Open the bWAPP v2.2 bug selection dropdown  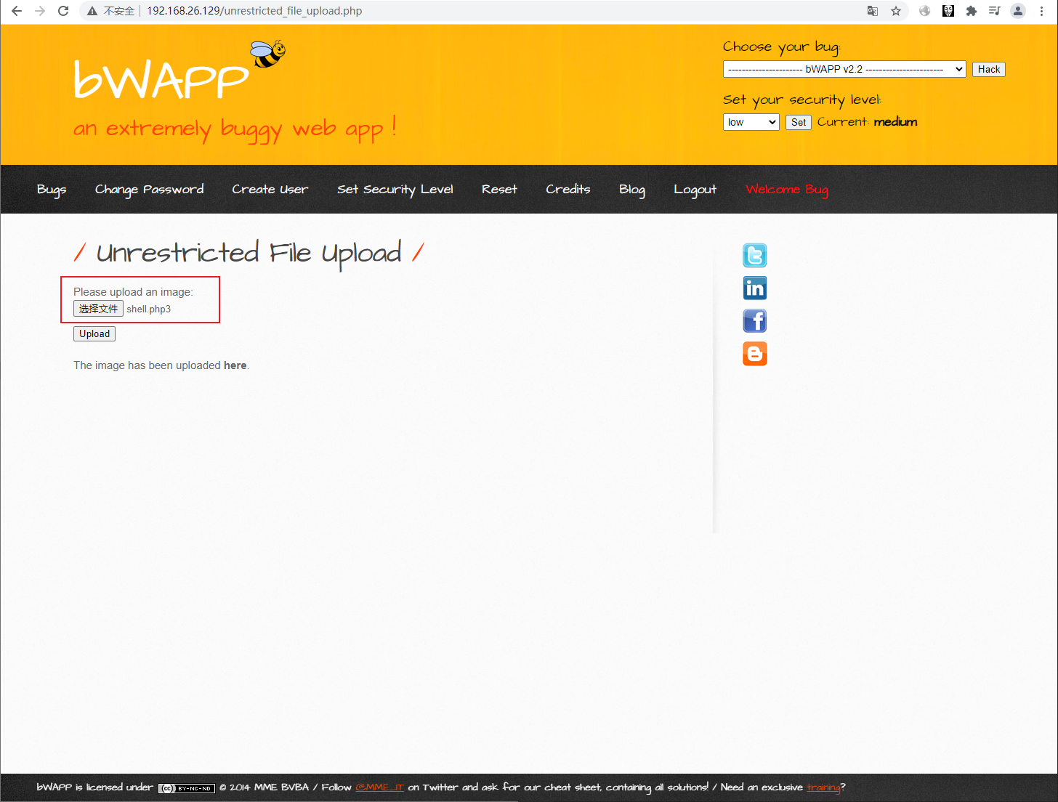[x=844, y=69]
